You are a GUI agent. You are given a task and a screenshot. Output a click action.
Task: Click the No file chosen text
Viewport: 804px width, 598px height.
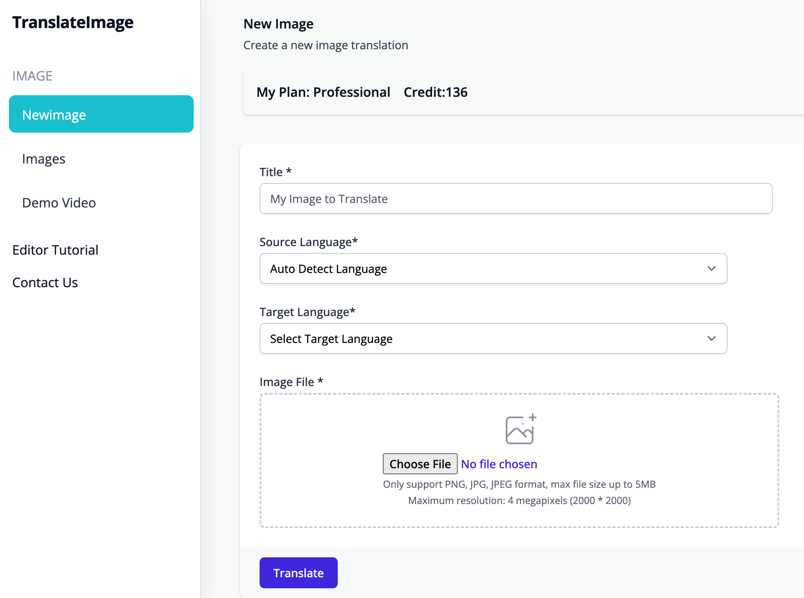pos(499,464)
